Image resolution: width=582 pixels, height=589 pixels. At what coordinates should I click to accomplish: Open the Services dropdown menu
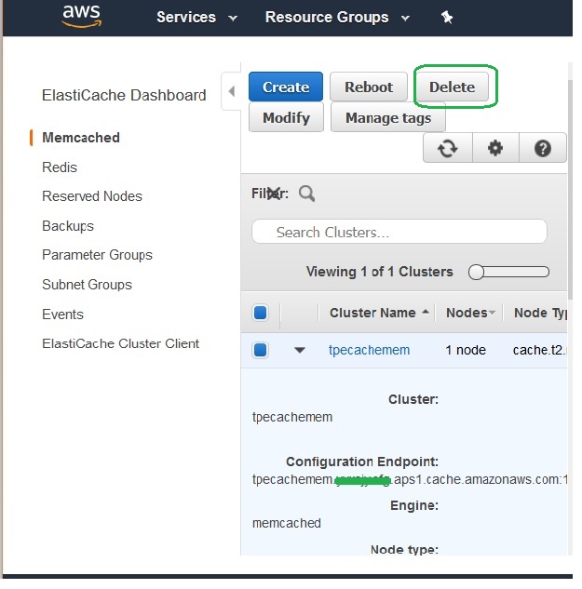[x=196, y=17]
